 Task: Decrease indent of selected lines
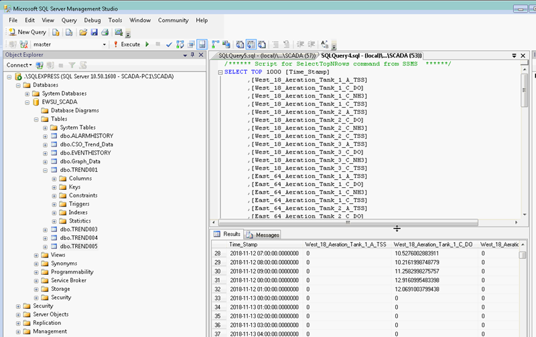300,44
